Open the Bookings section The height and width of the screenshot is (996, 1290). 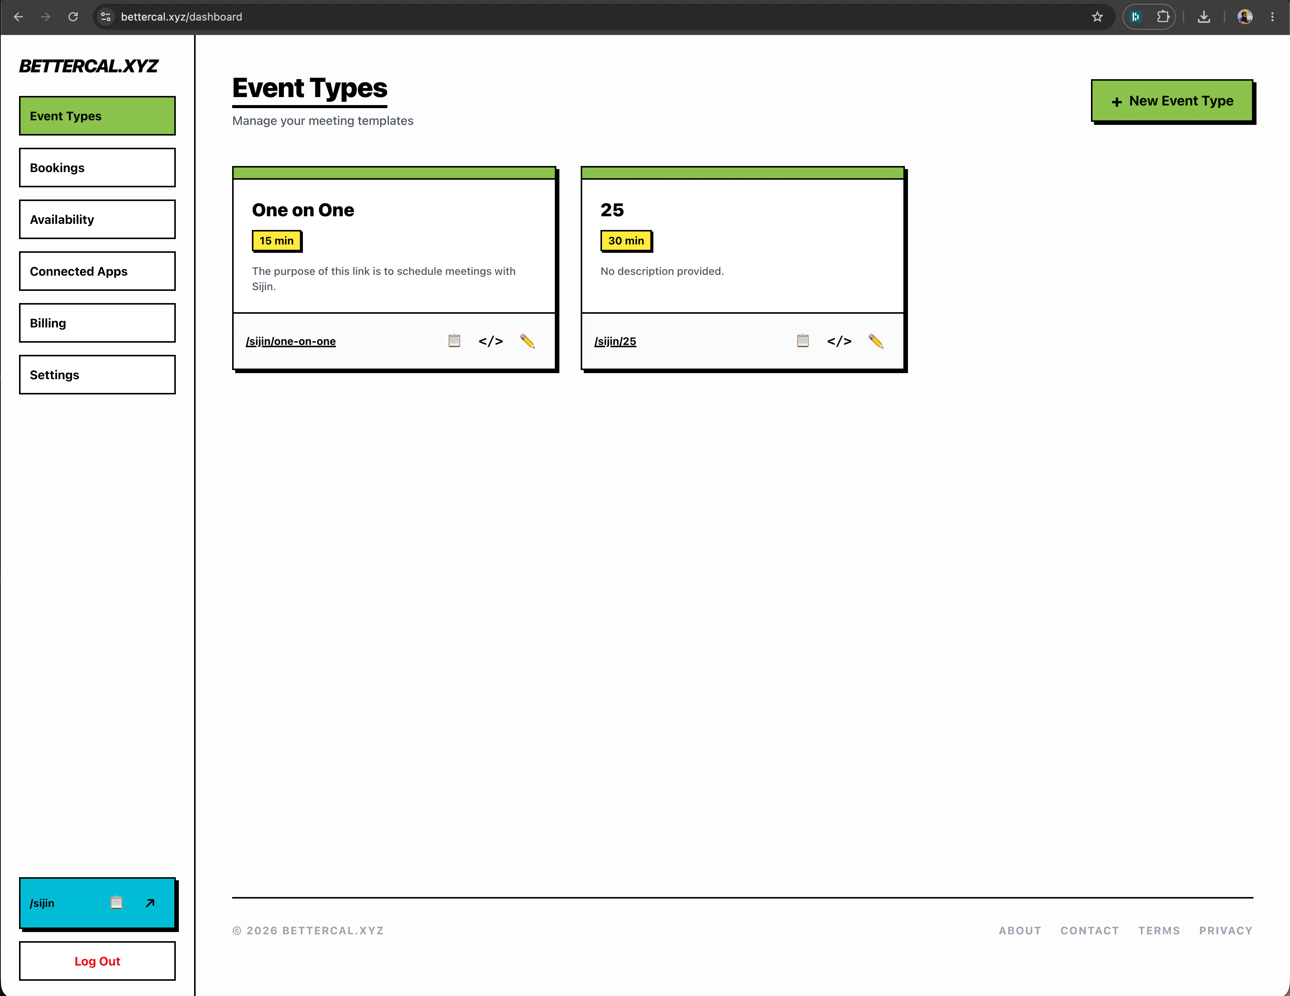97,167
